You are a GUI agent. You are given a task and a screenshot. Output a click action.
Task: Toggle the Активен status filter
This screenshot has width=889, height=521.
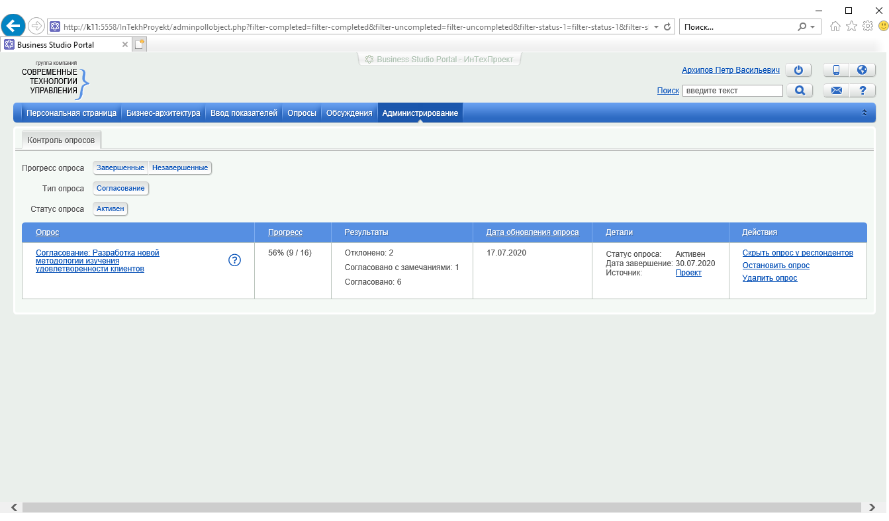(x=110, y=209)
